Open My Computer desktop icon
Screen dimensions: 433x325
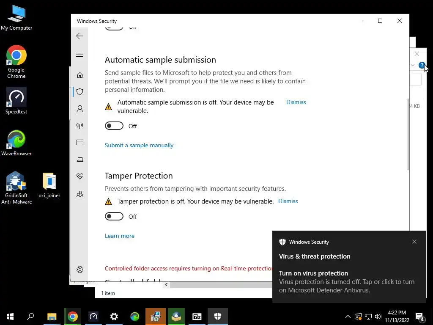point(16,18)
